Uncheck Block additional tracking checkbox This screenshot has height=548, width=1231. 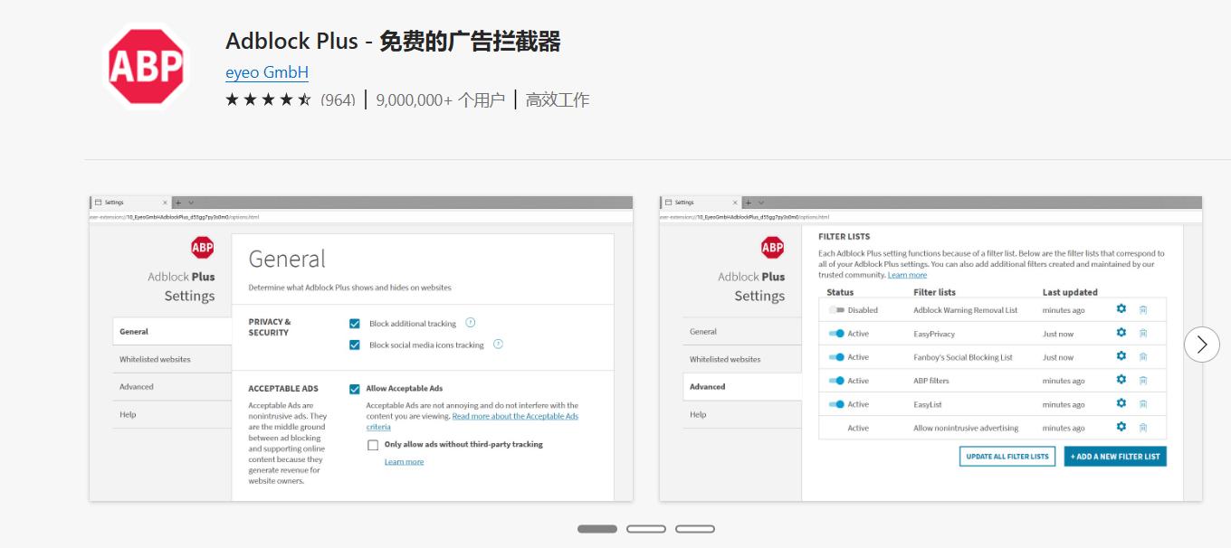pos(355,324)
